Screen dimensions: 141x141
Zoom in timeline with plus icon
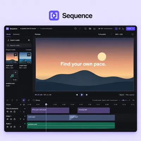(x=129, y=100)
